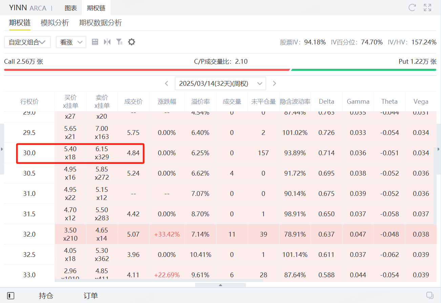Toggle fullscreen view of the panel
Image resolution: width=441 pixels, height=303 pixels.
pos(427,7)
